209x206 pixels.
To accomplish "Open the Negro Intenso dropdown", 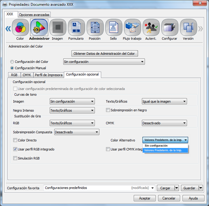I will coord(72,110).
